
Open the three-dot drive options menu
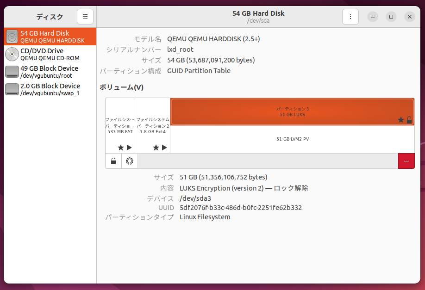pos(350,16)
